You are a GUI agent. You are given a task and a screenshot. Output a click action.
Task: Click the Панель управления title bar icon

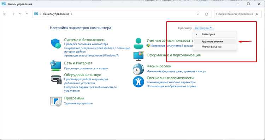click(4, 4)
